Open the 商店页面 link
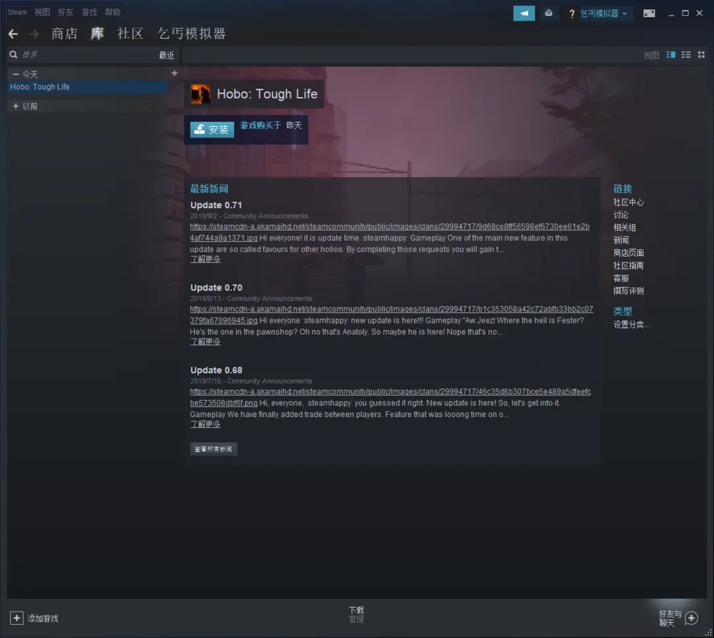Image resolution: width=714 pixels, height=638 pixels. 628,253
